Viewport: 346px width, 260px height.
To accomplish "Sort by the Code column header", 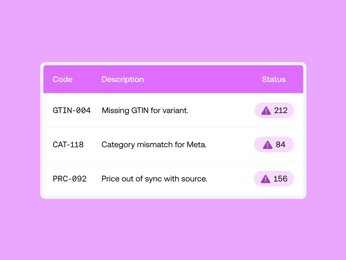I will (62, 80).
